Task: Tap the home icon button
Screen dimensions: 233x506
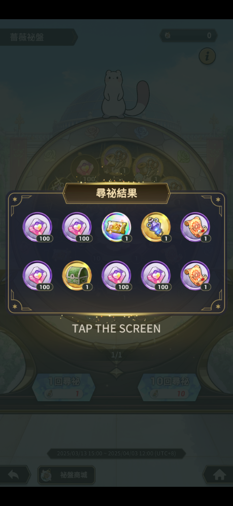Action: click(219, 475)
